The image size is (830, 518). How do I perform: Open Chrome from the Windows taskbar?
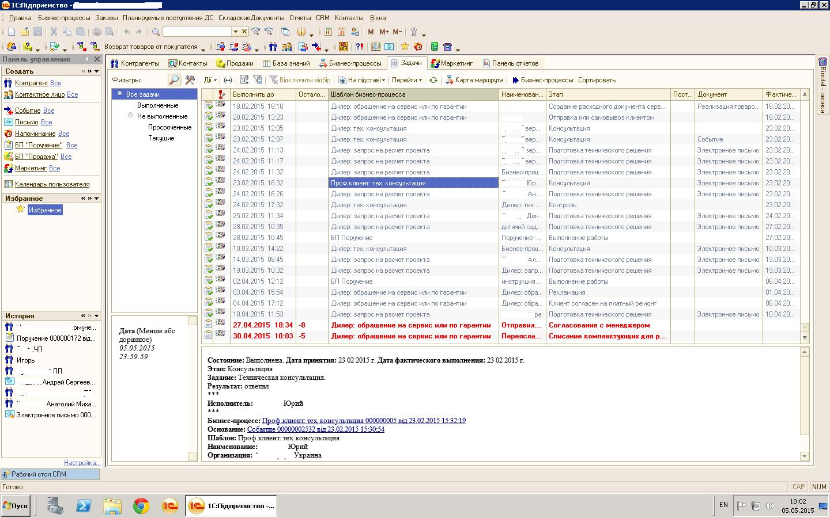(x=141, y=506)
